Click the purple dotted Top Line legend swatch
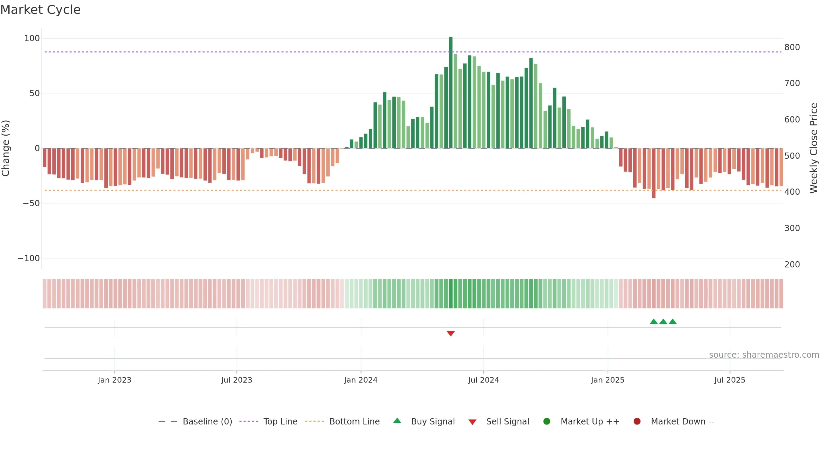 (x=249, y=421)
